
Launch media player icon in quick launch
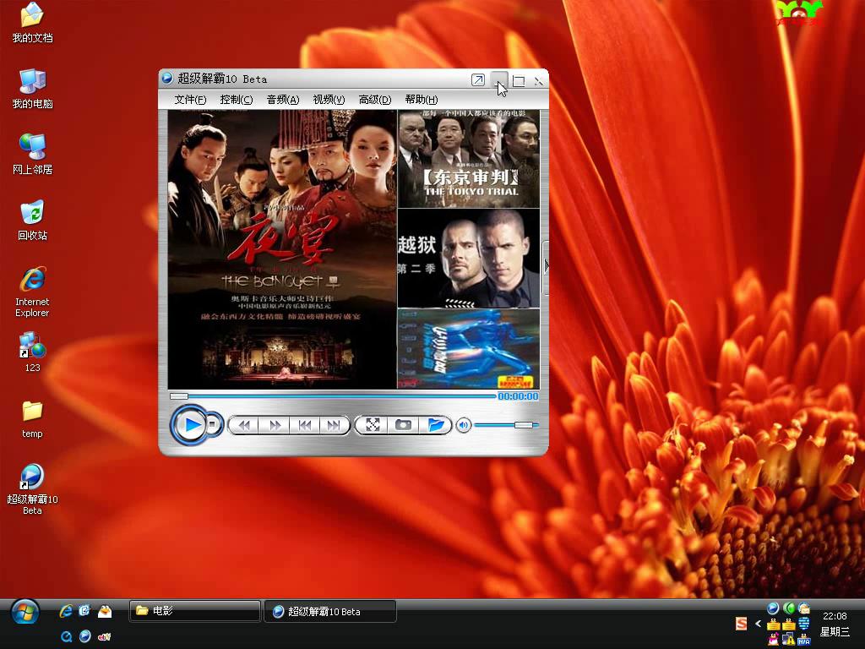tap(85, 636)
